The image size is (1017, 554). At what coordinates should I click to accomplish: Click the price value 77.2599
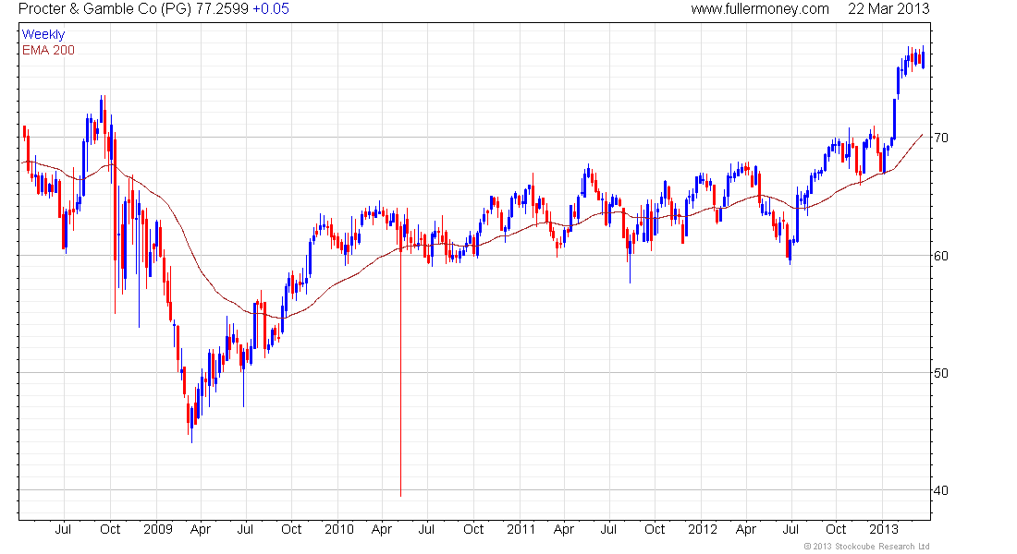222,9
